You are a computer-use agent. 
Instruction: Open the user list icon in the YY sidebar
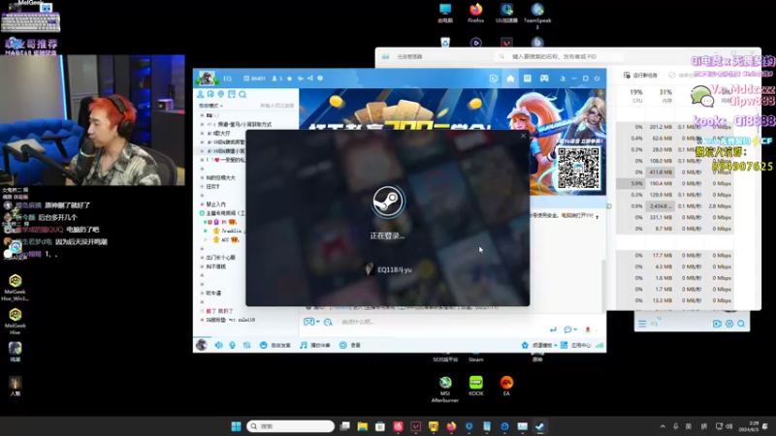coord(201,94)
